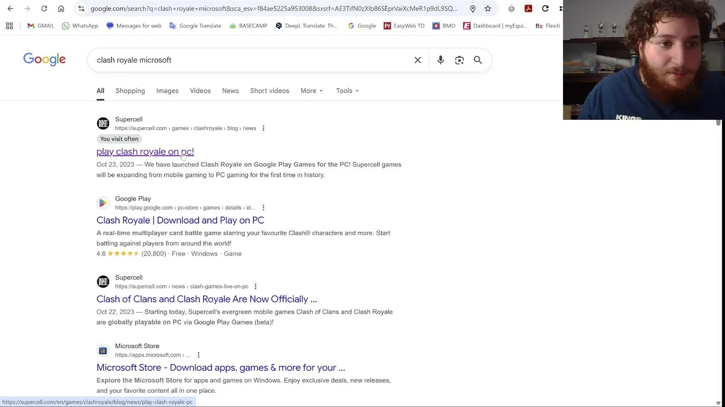Open the EasyWeb TD bookmark
Image resolution: width=725 pixels, height=407 pixels.
click(404, 25)
